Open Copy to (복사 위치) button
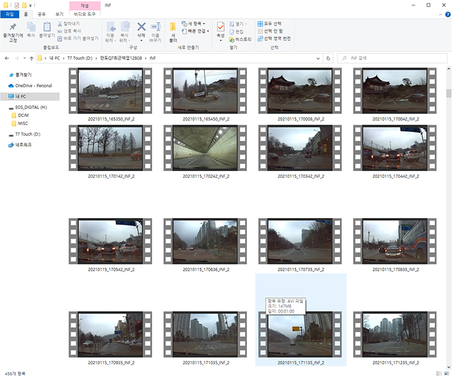 coord(125,32)
